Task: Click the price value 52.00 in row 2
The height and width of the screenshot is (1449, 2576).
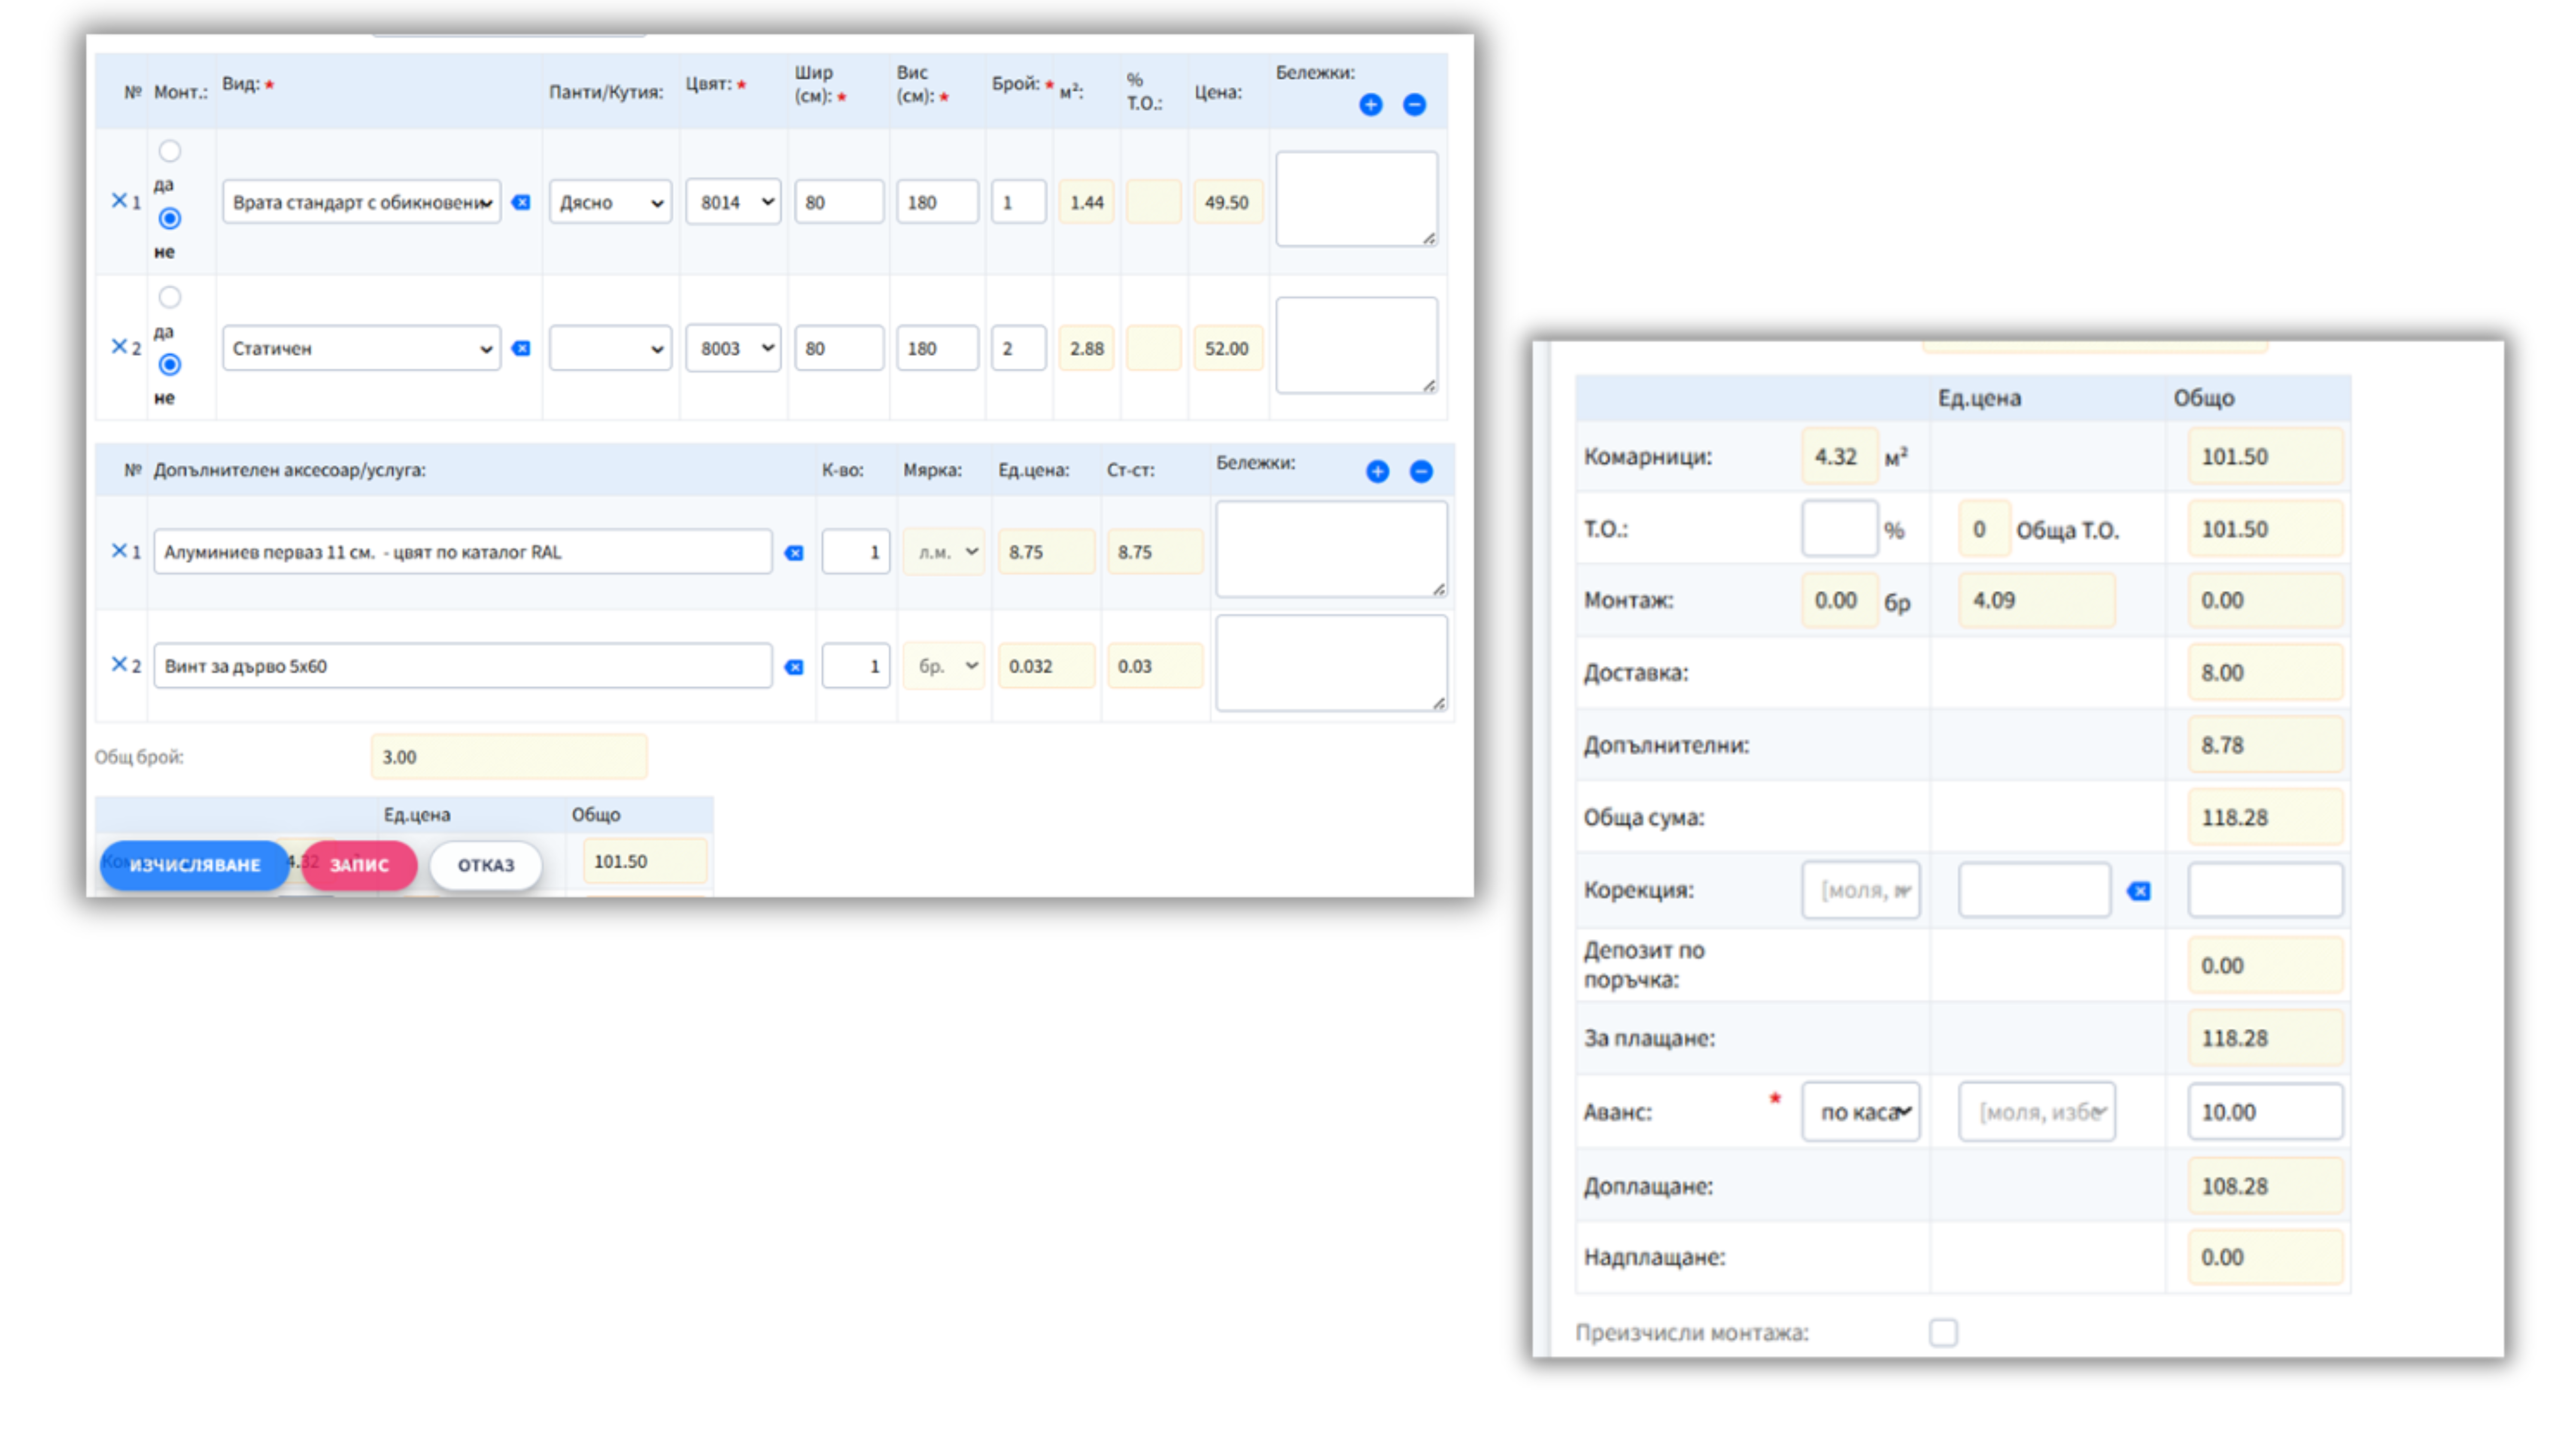Action: click(1227, 348)
